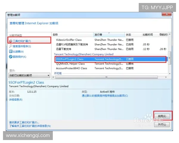Select the SSOForPTLogin2 Class row
Viewport: 179px width, 143px height.
[70, 59]
